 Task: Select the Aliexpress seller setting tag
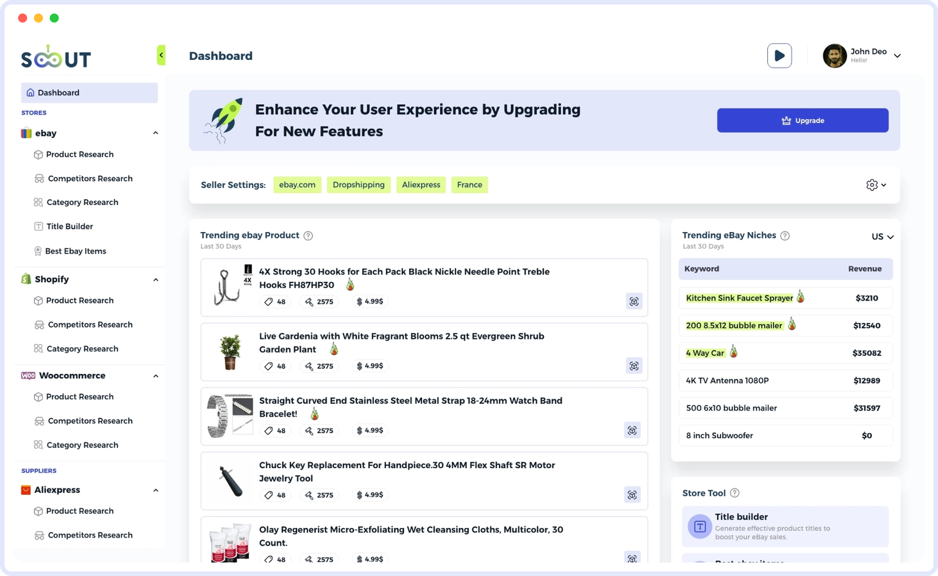(421, 185)
